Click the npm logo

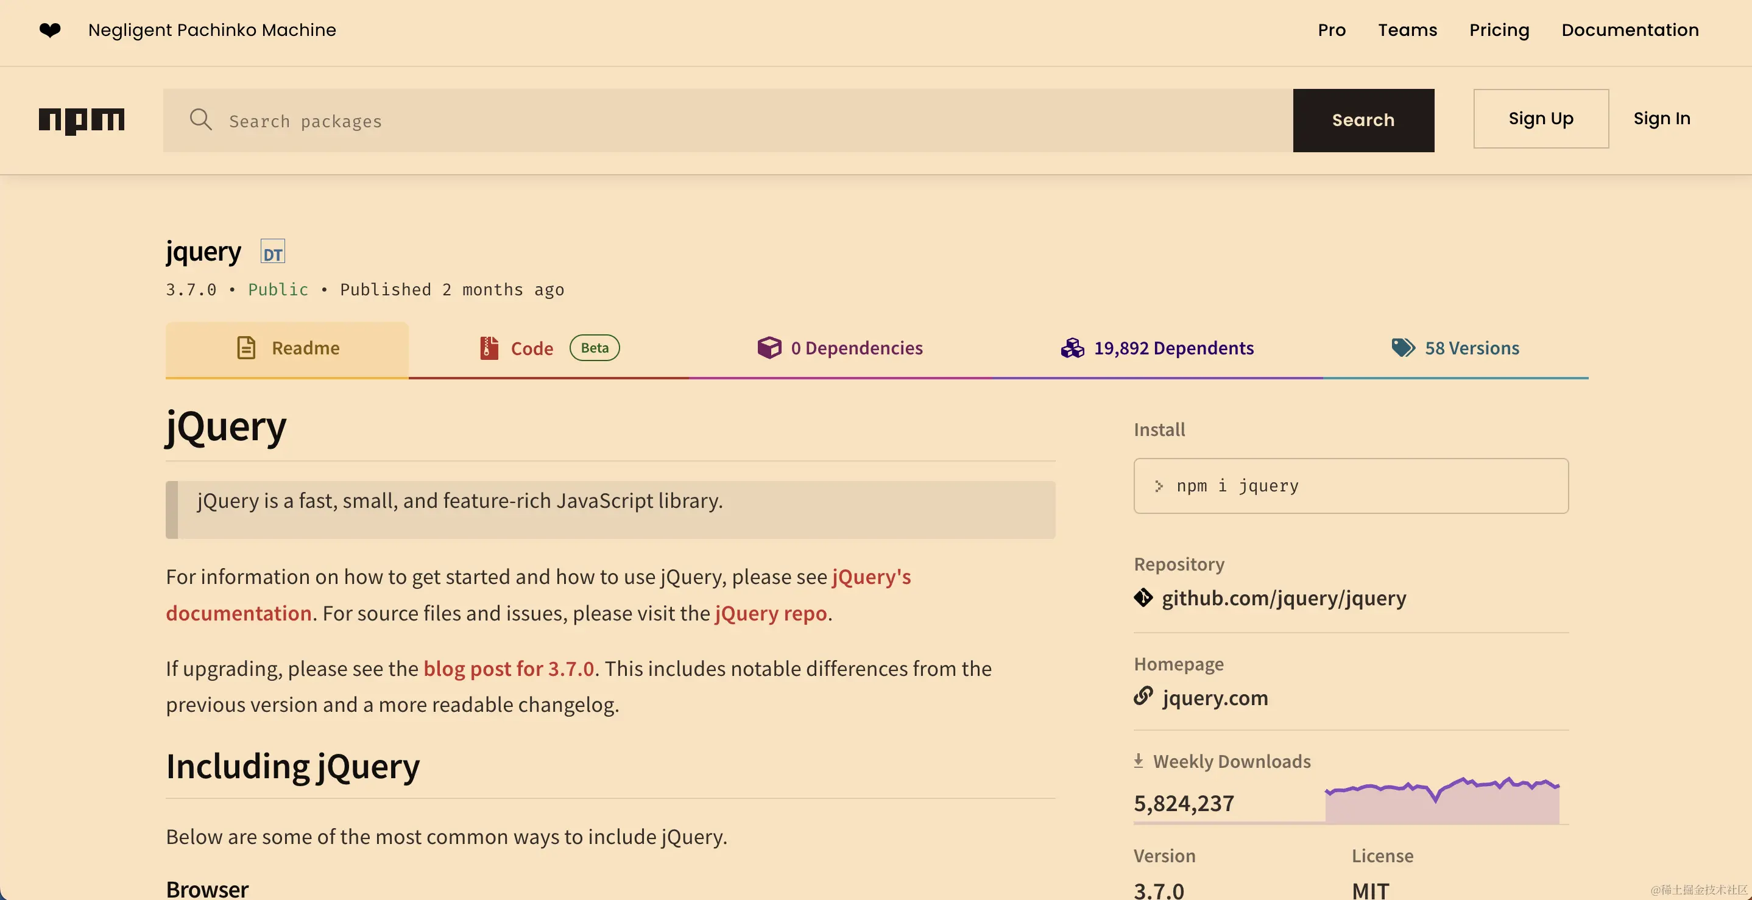(82, 121)
